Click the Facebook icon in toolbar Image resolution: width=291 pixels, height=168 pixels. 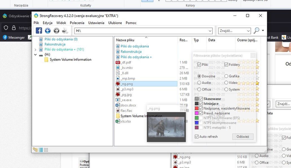click(39, 30)
